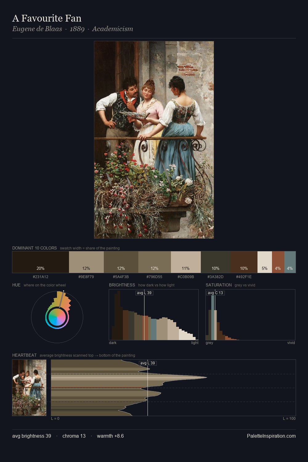Click the hex code #3A382D
308x462 pixels.
coord(216,277)
